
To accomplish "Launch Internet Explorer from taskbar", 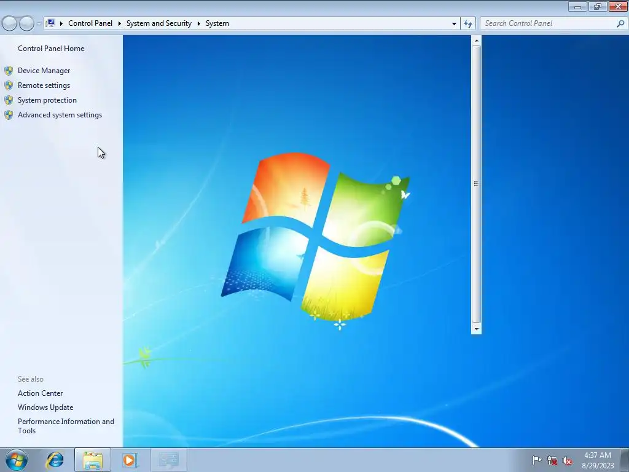I will tap(55, 460).
